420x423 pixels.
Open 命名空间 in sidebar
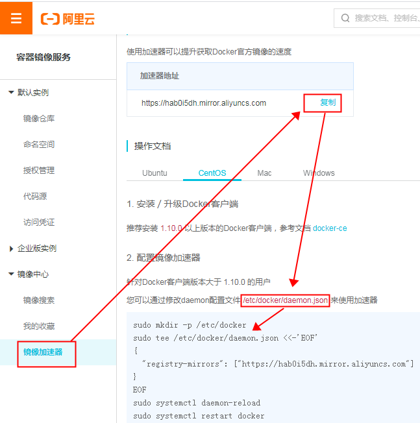pos(39,144)
